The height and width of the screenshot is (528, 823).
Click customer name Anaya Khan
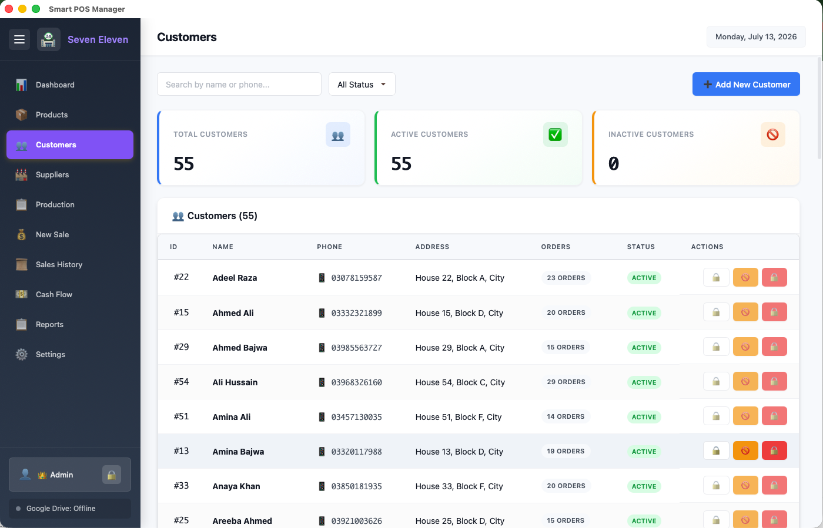(236, 486)
